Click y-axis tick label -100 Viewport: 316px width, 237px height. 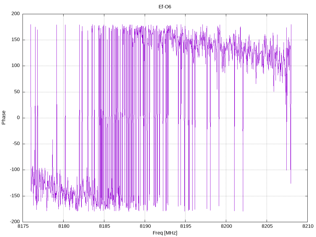pyautogui.click(x=15, y=170)
